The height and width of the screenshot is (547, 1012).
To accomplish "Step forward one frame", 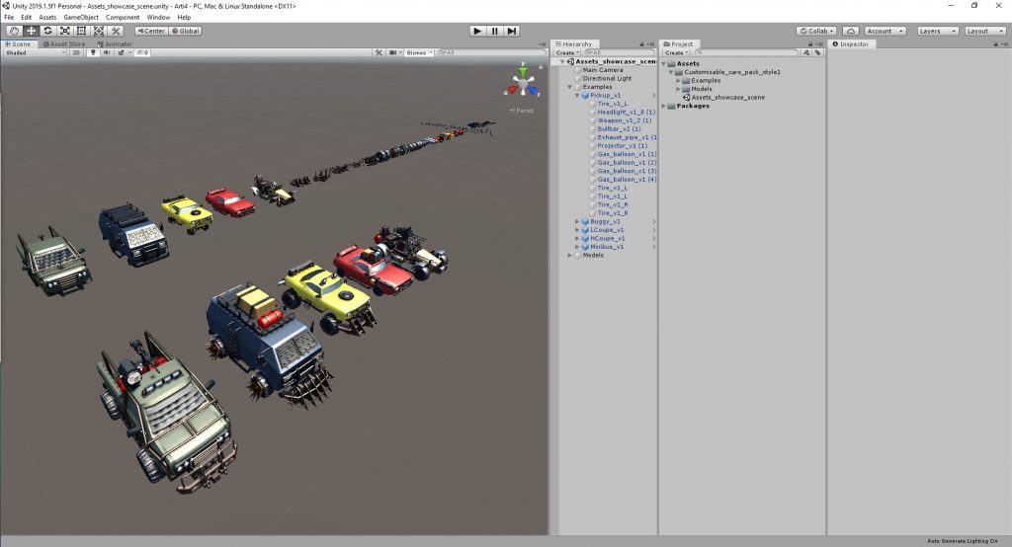I will [512, 31].
